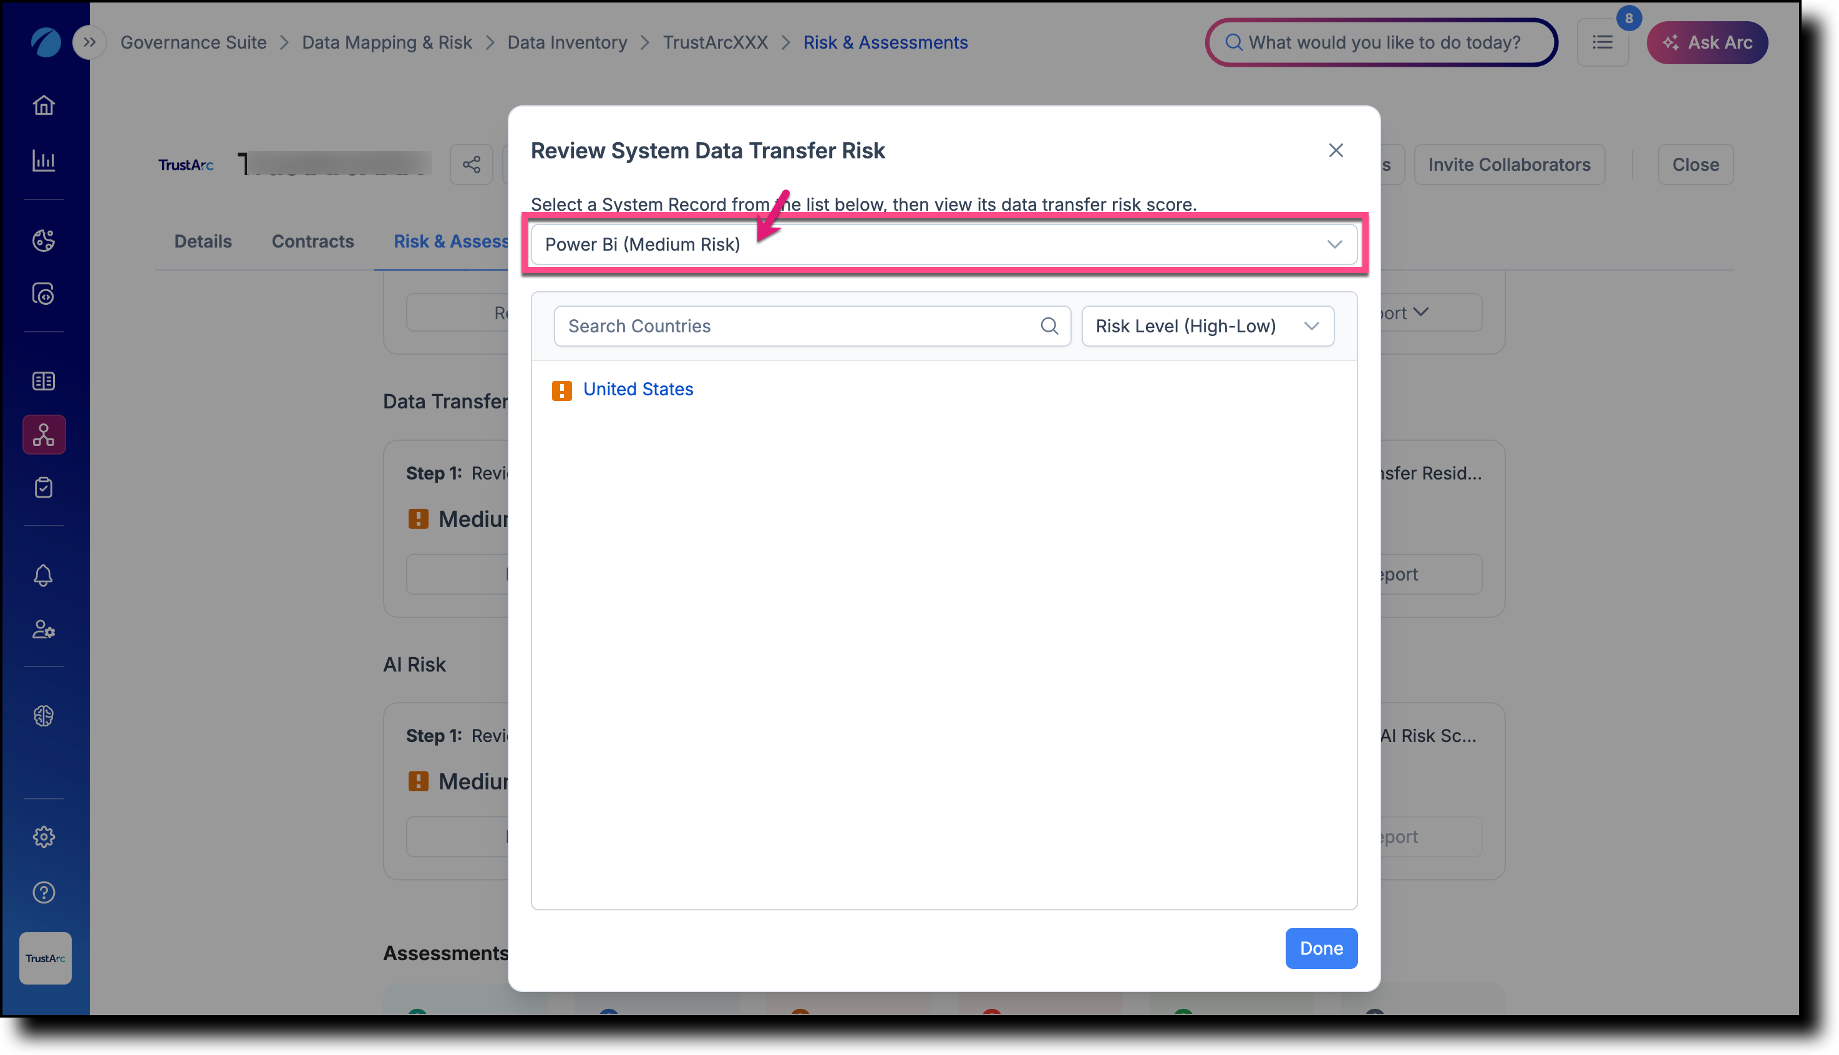Open the AI brain icon in sidebar
The height and width of the screenshot is (1055, 1839).
[44, 716]
